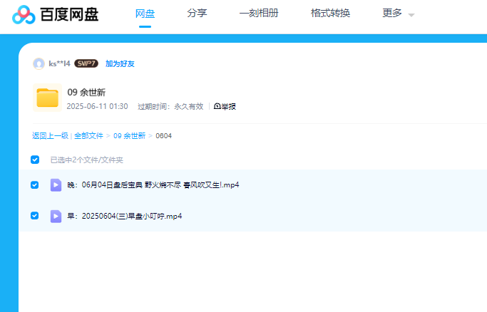487x312 pixels.
Task: Switch to the 网盘 tab
Action: [x=145, y=13]
